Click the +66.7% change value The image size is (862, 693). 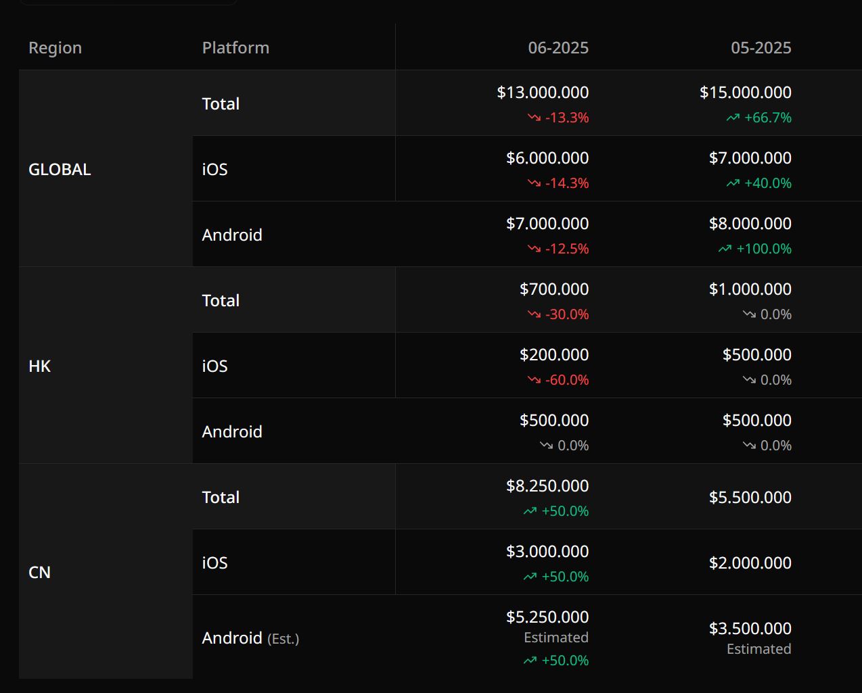coord(768,118)
